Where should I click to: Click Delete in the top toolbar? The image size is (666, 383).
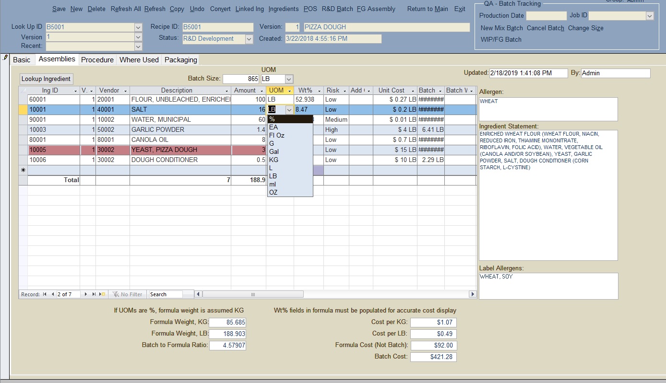pyautogui.click(x=96, y=9)
